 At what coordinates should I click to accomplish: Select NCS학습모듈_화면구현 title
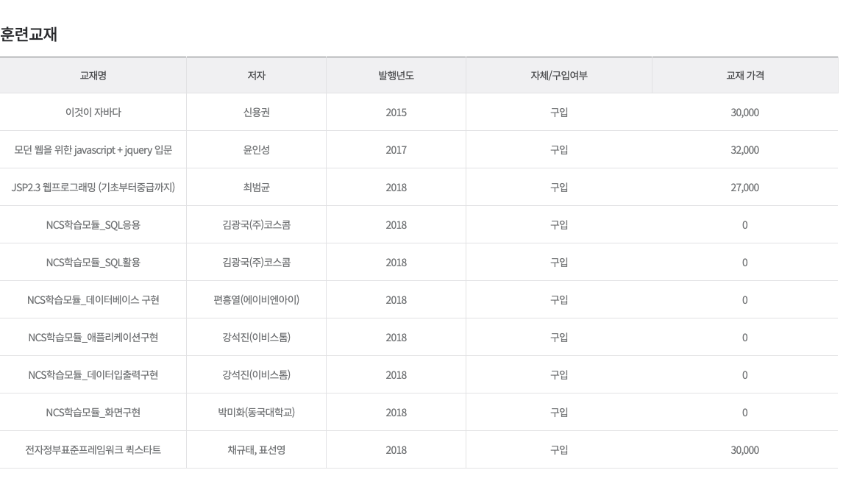tap(93, 413)
